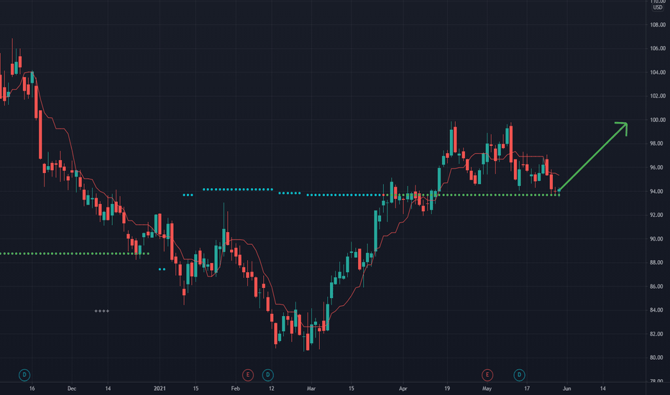The width and height of the screenshot is (670, 395).
Task: Select the May label on the time axis
Action: (x=487, y=389)
